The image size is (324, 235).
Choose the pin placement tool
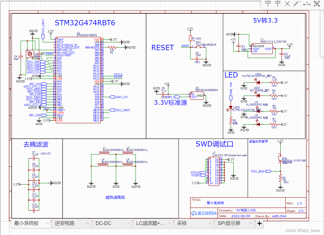[307, 4]
